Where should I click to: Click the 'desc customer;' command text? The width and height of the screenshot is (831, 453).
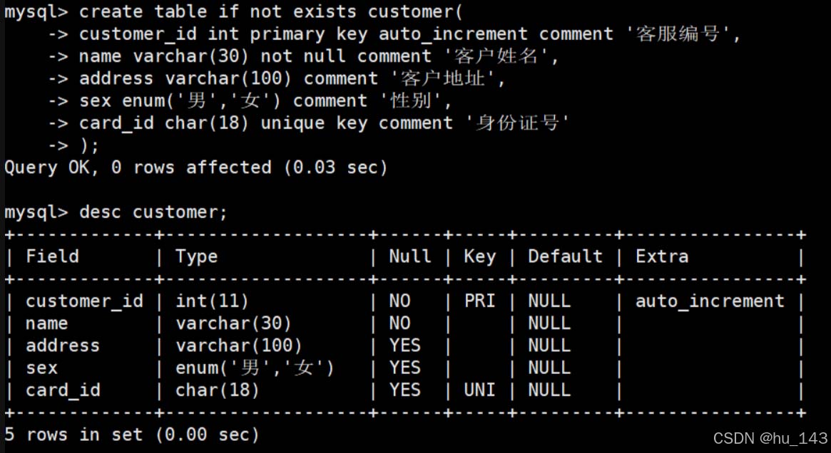click(x=153, y=212)
